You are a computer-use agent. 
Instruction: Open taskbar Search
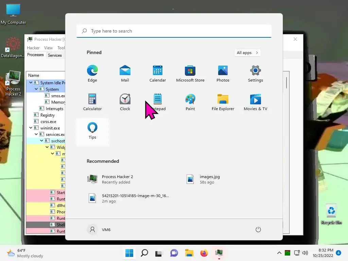(144, 253)
